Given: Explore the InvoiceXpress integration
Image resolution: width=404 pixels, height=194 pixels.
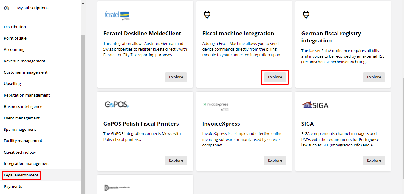Looking at the screenshot, I should coord(275,160).
